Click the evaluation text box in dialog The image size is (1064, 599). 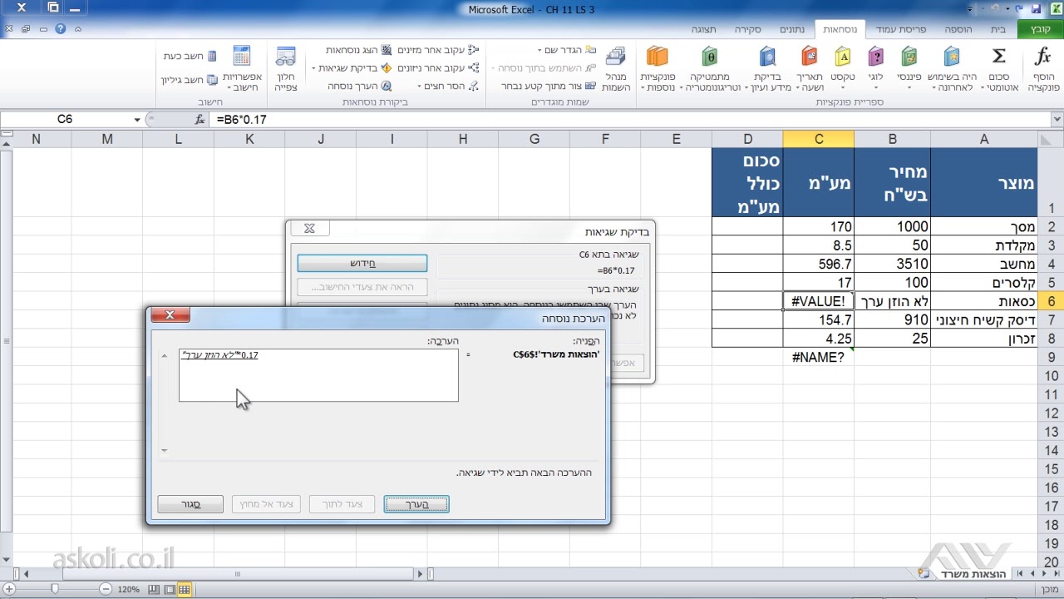[318, 375]
